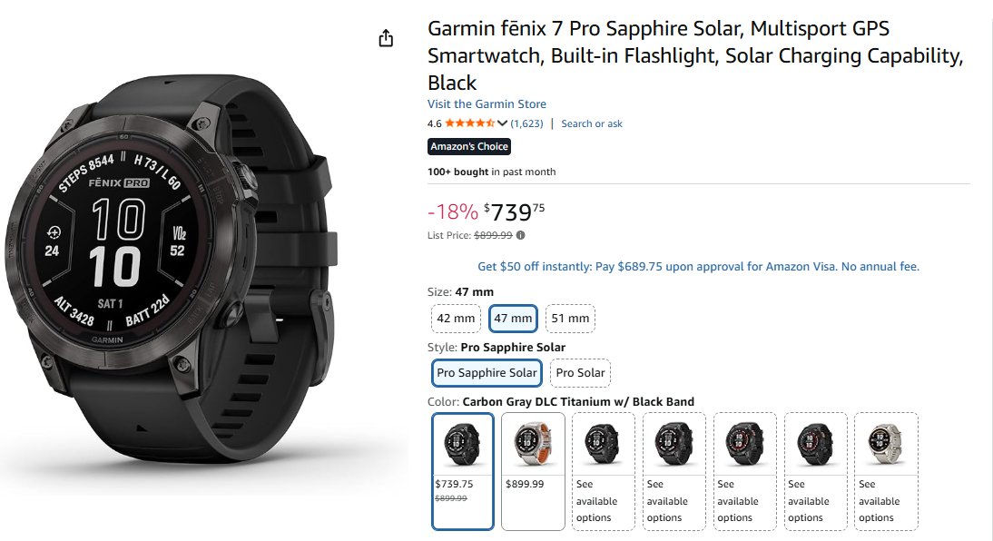The width and height of the screenshot is (993, 541).
Task: Click the Garmin fēnix 7 Pro product title
Action: click(x=695, y=55)
